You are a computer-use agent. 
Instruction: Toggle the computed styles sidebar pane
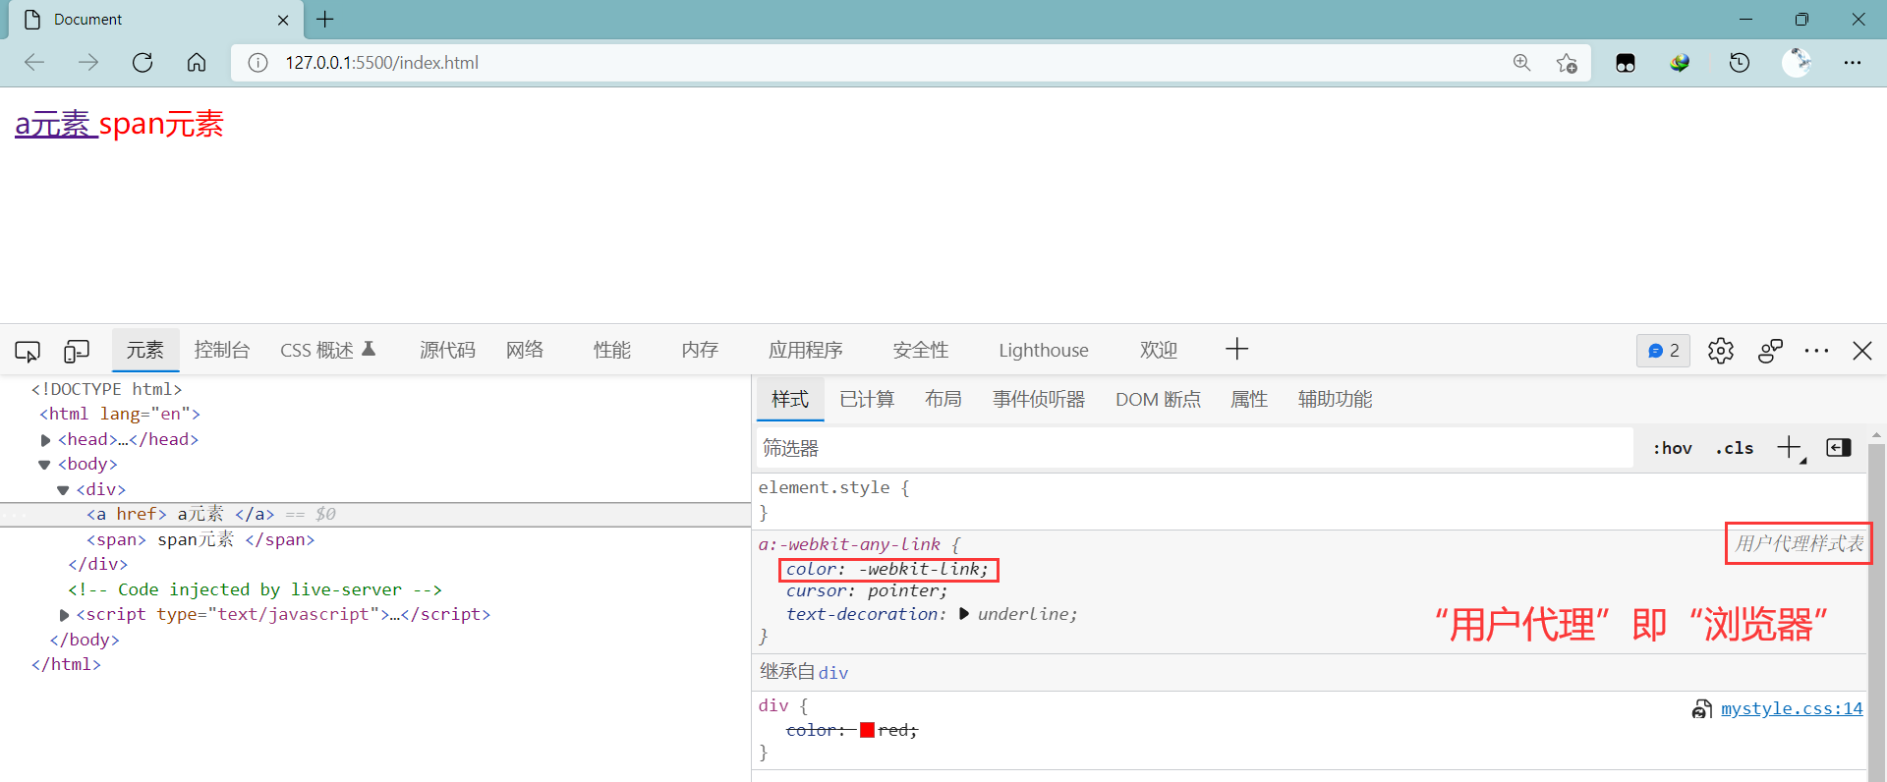pyautogui.click(x=1839, y=448)
